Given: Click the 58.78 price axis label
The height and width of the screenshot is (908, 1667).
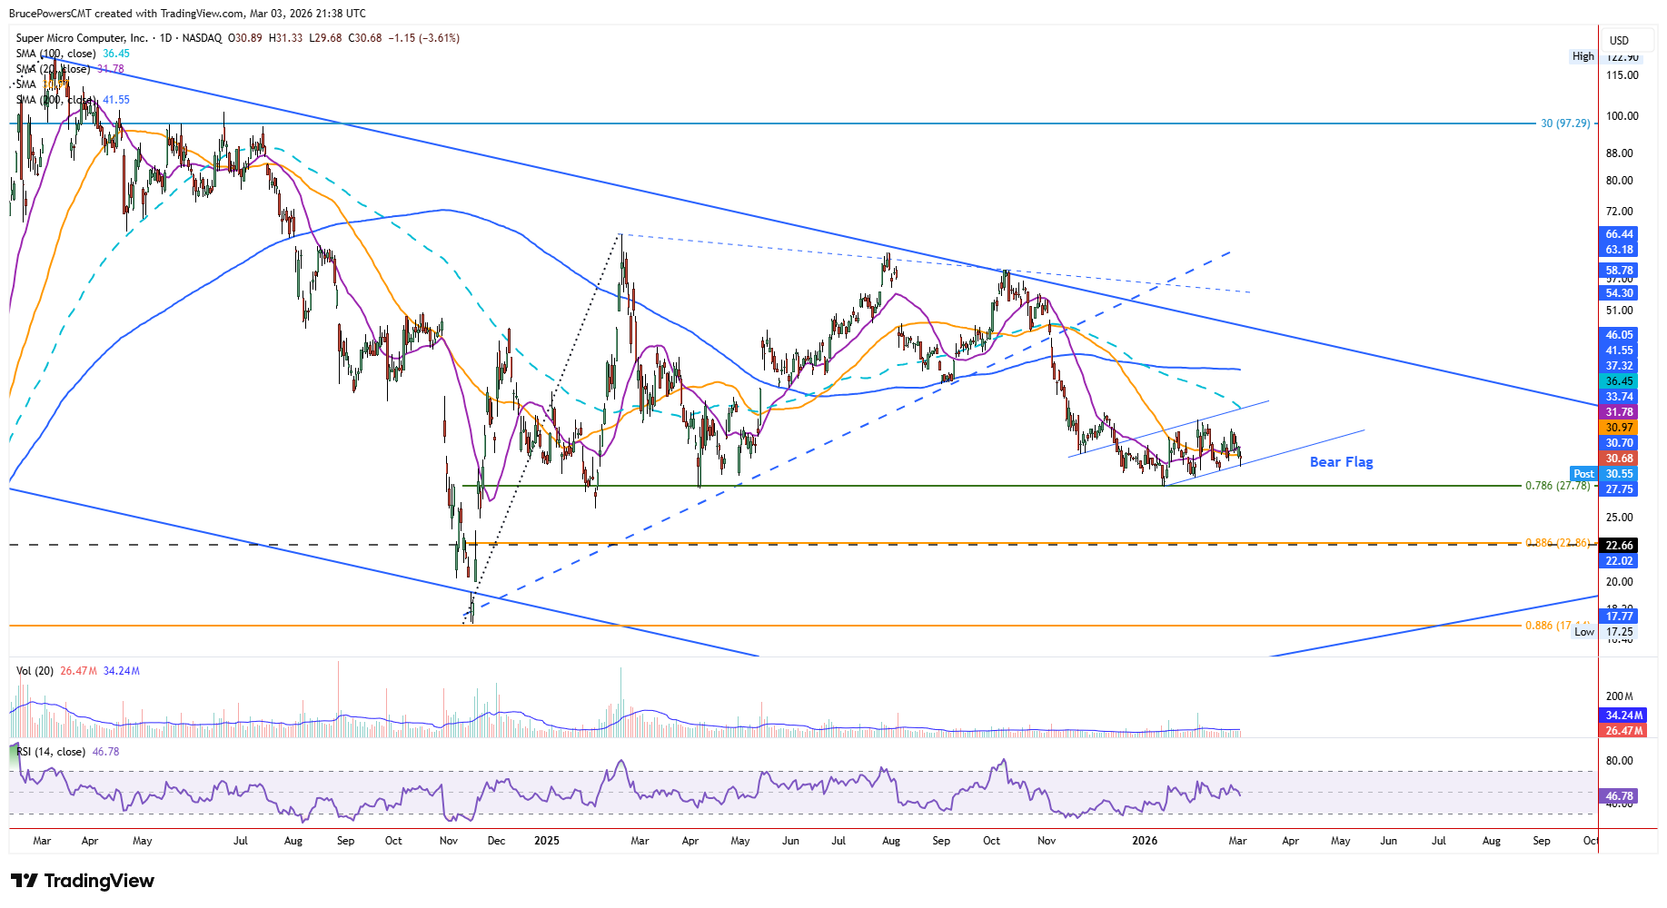Looking at the screenshot, I should (1619, 271).
